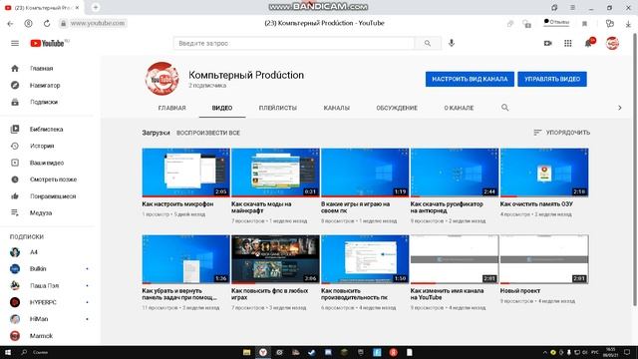Viewport: 638px width, 359px height.
Task: Open thumbnail Как повысить фпс в любых играх
Action: click(275, 259)
